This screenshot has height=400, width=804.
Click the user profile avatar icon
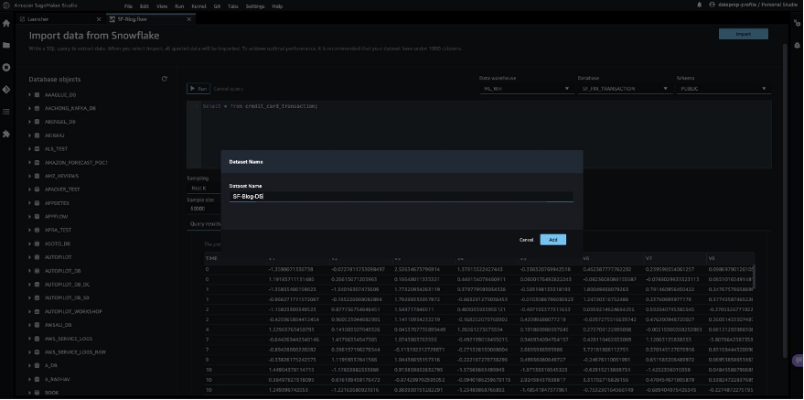712,5
